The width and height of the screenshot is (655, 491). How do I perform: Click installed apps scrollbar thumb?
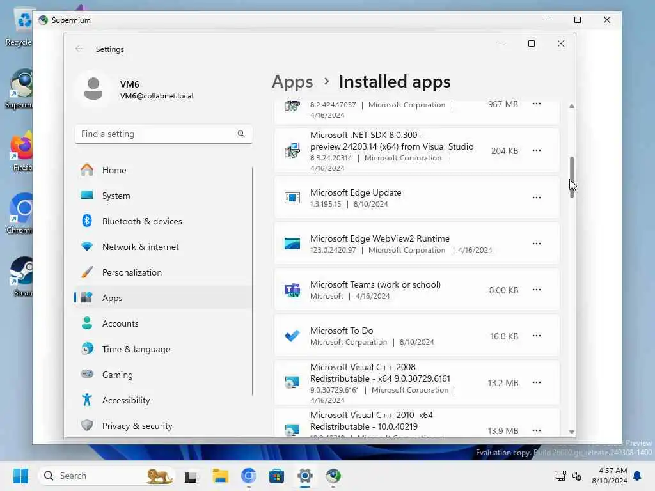pos(572,177)
